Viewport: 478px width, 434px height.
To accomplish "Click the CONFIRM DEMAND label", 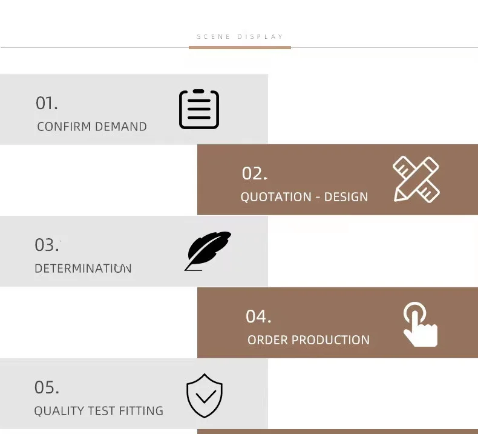I will pos(92,127).
